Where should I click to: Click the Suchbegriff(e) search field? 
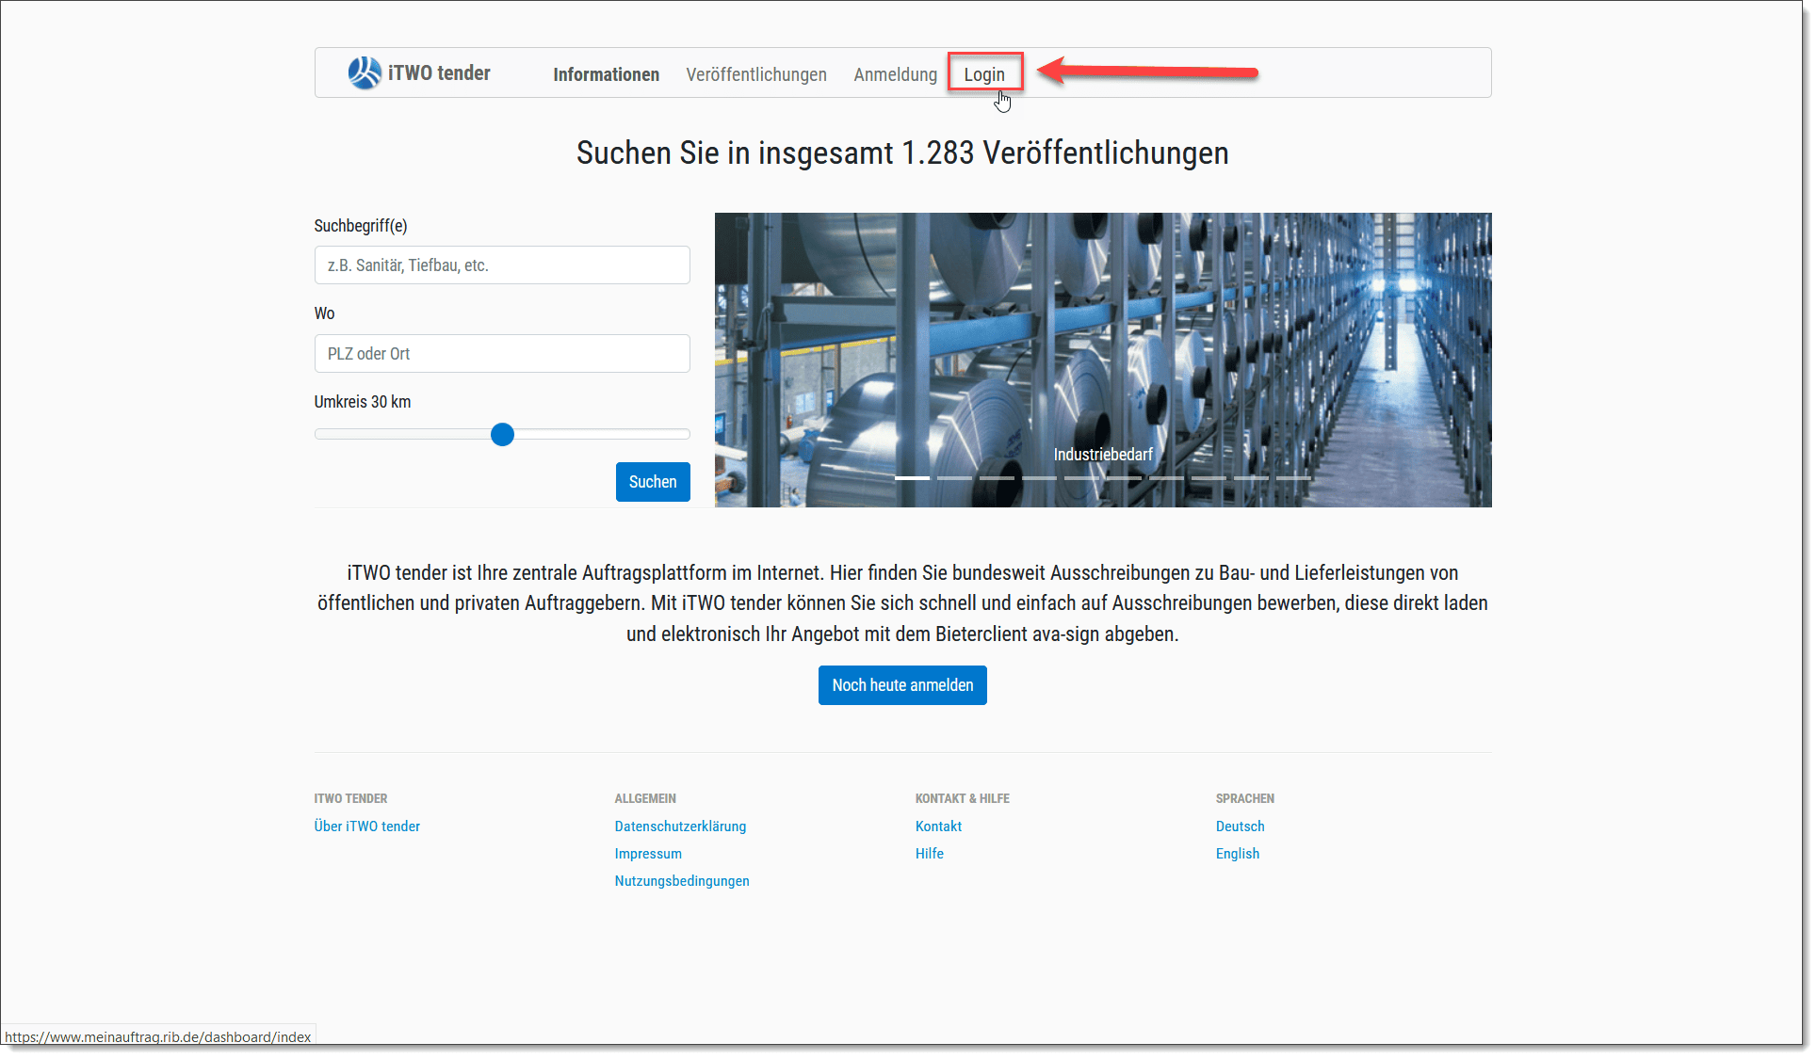tap(502, 265)
